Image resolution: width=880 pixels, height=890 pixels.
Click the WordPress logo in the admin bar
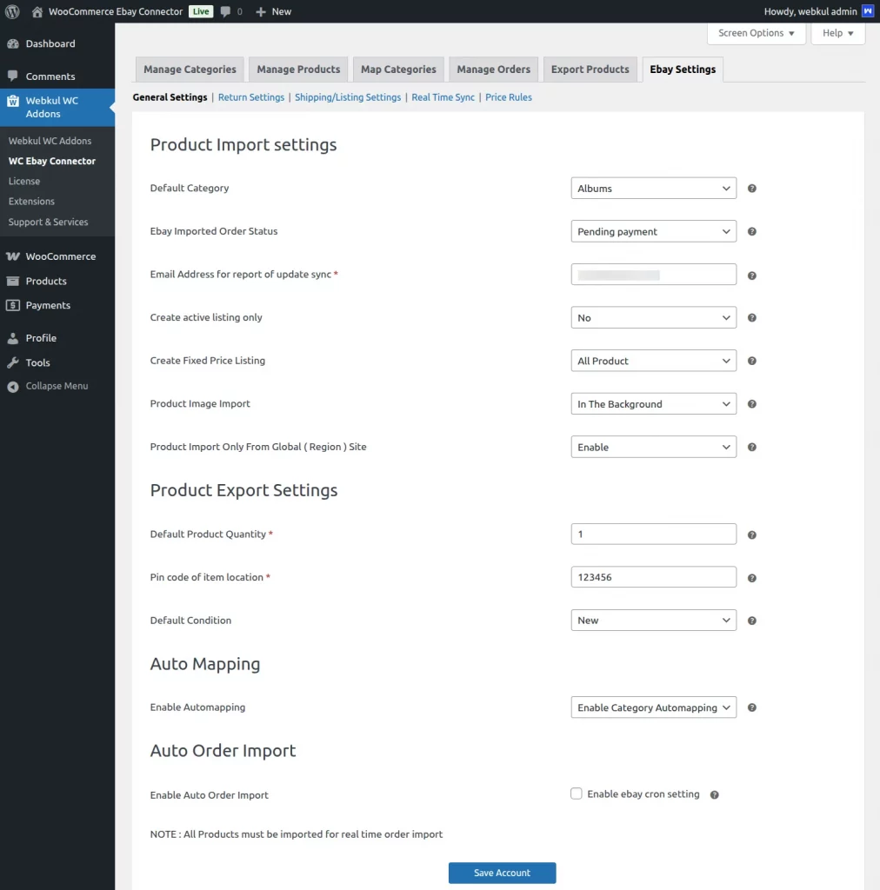(x=12, y=11)
